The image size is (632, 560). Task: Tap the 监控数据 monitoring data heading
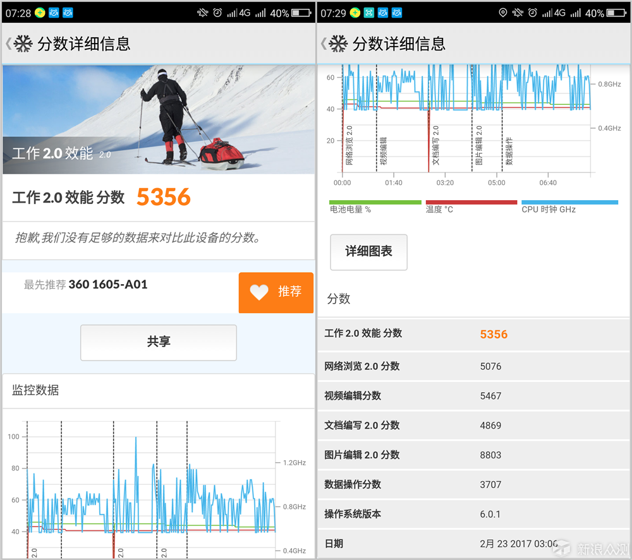click(35, 390)
